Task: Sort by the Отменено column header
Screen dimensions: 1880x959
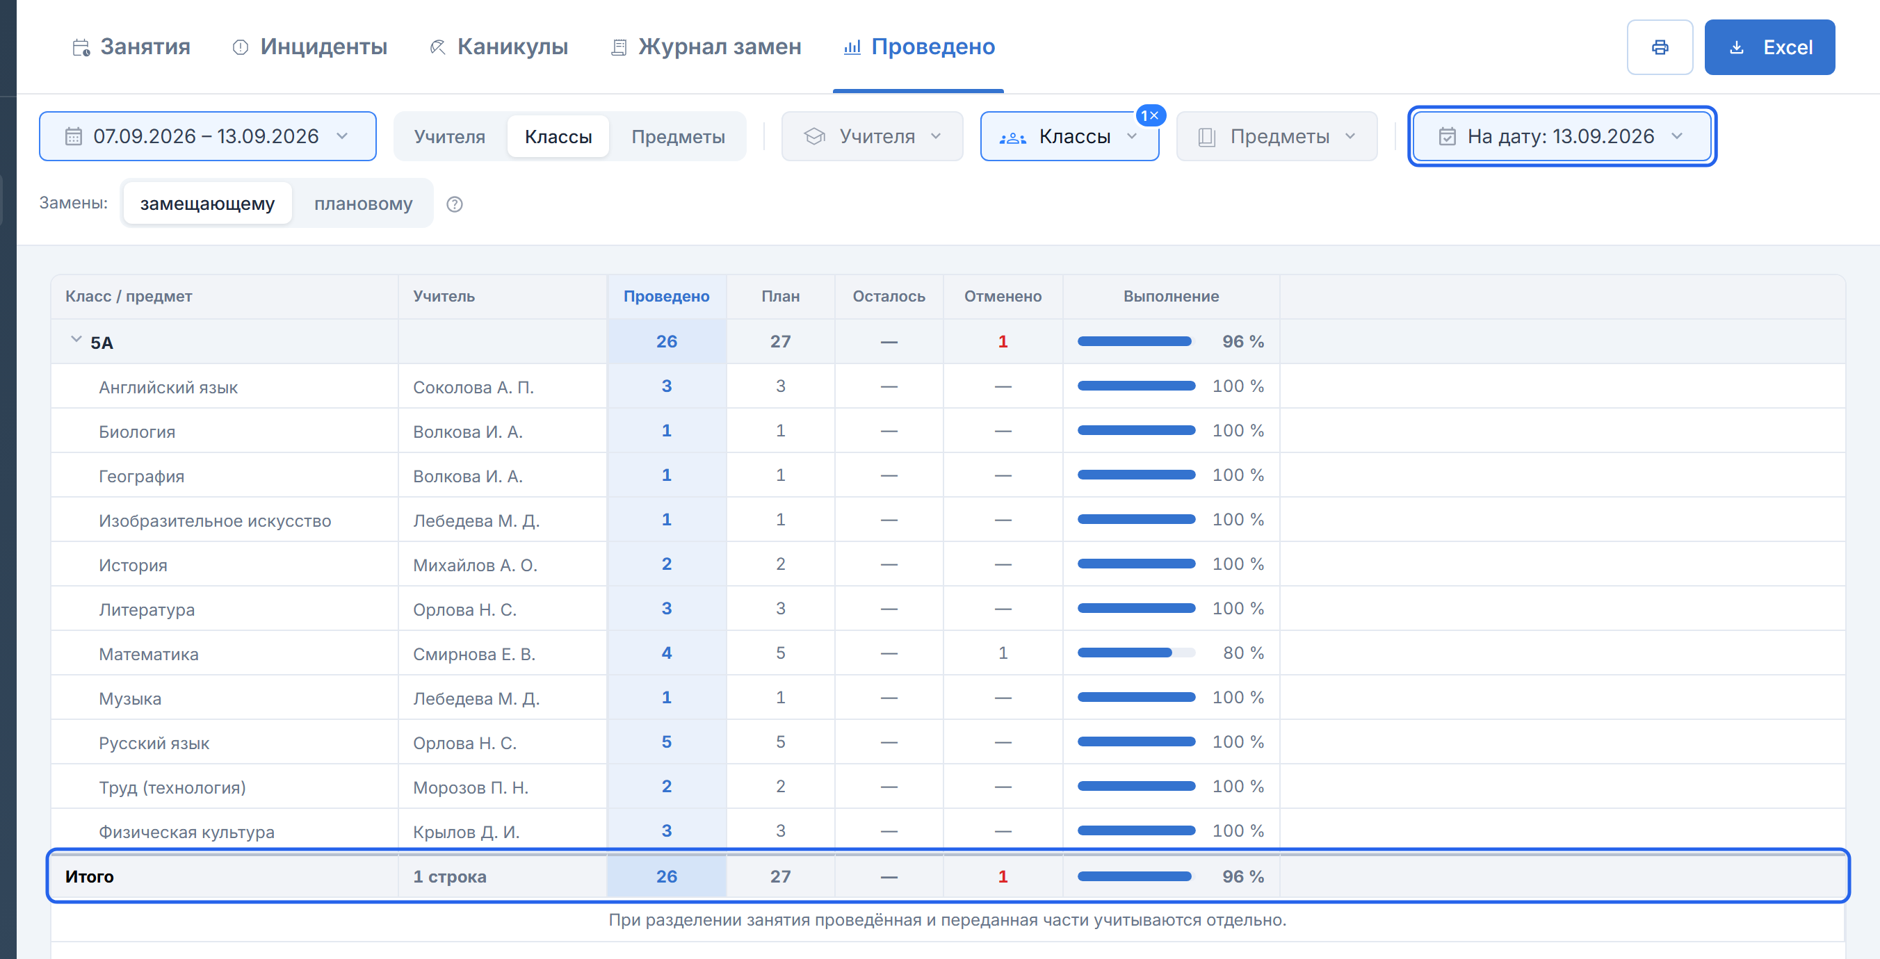Action: coord(1003,296)
